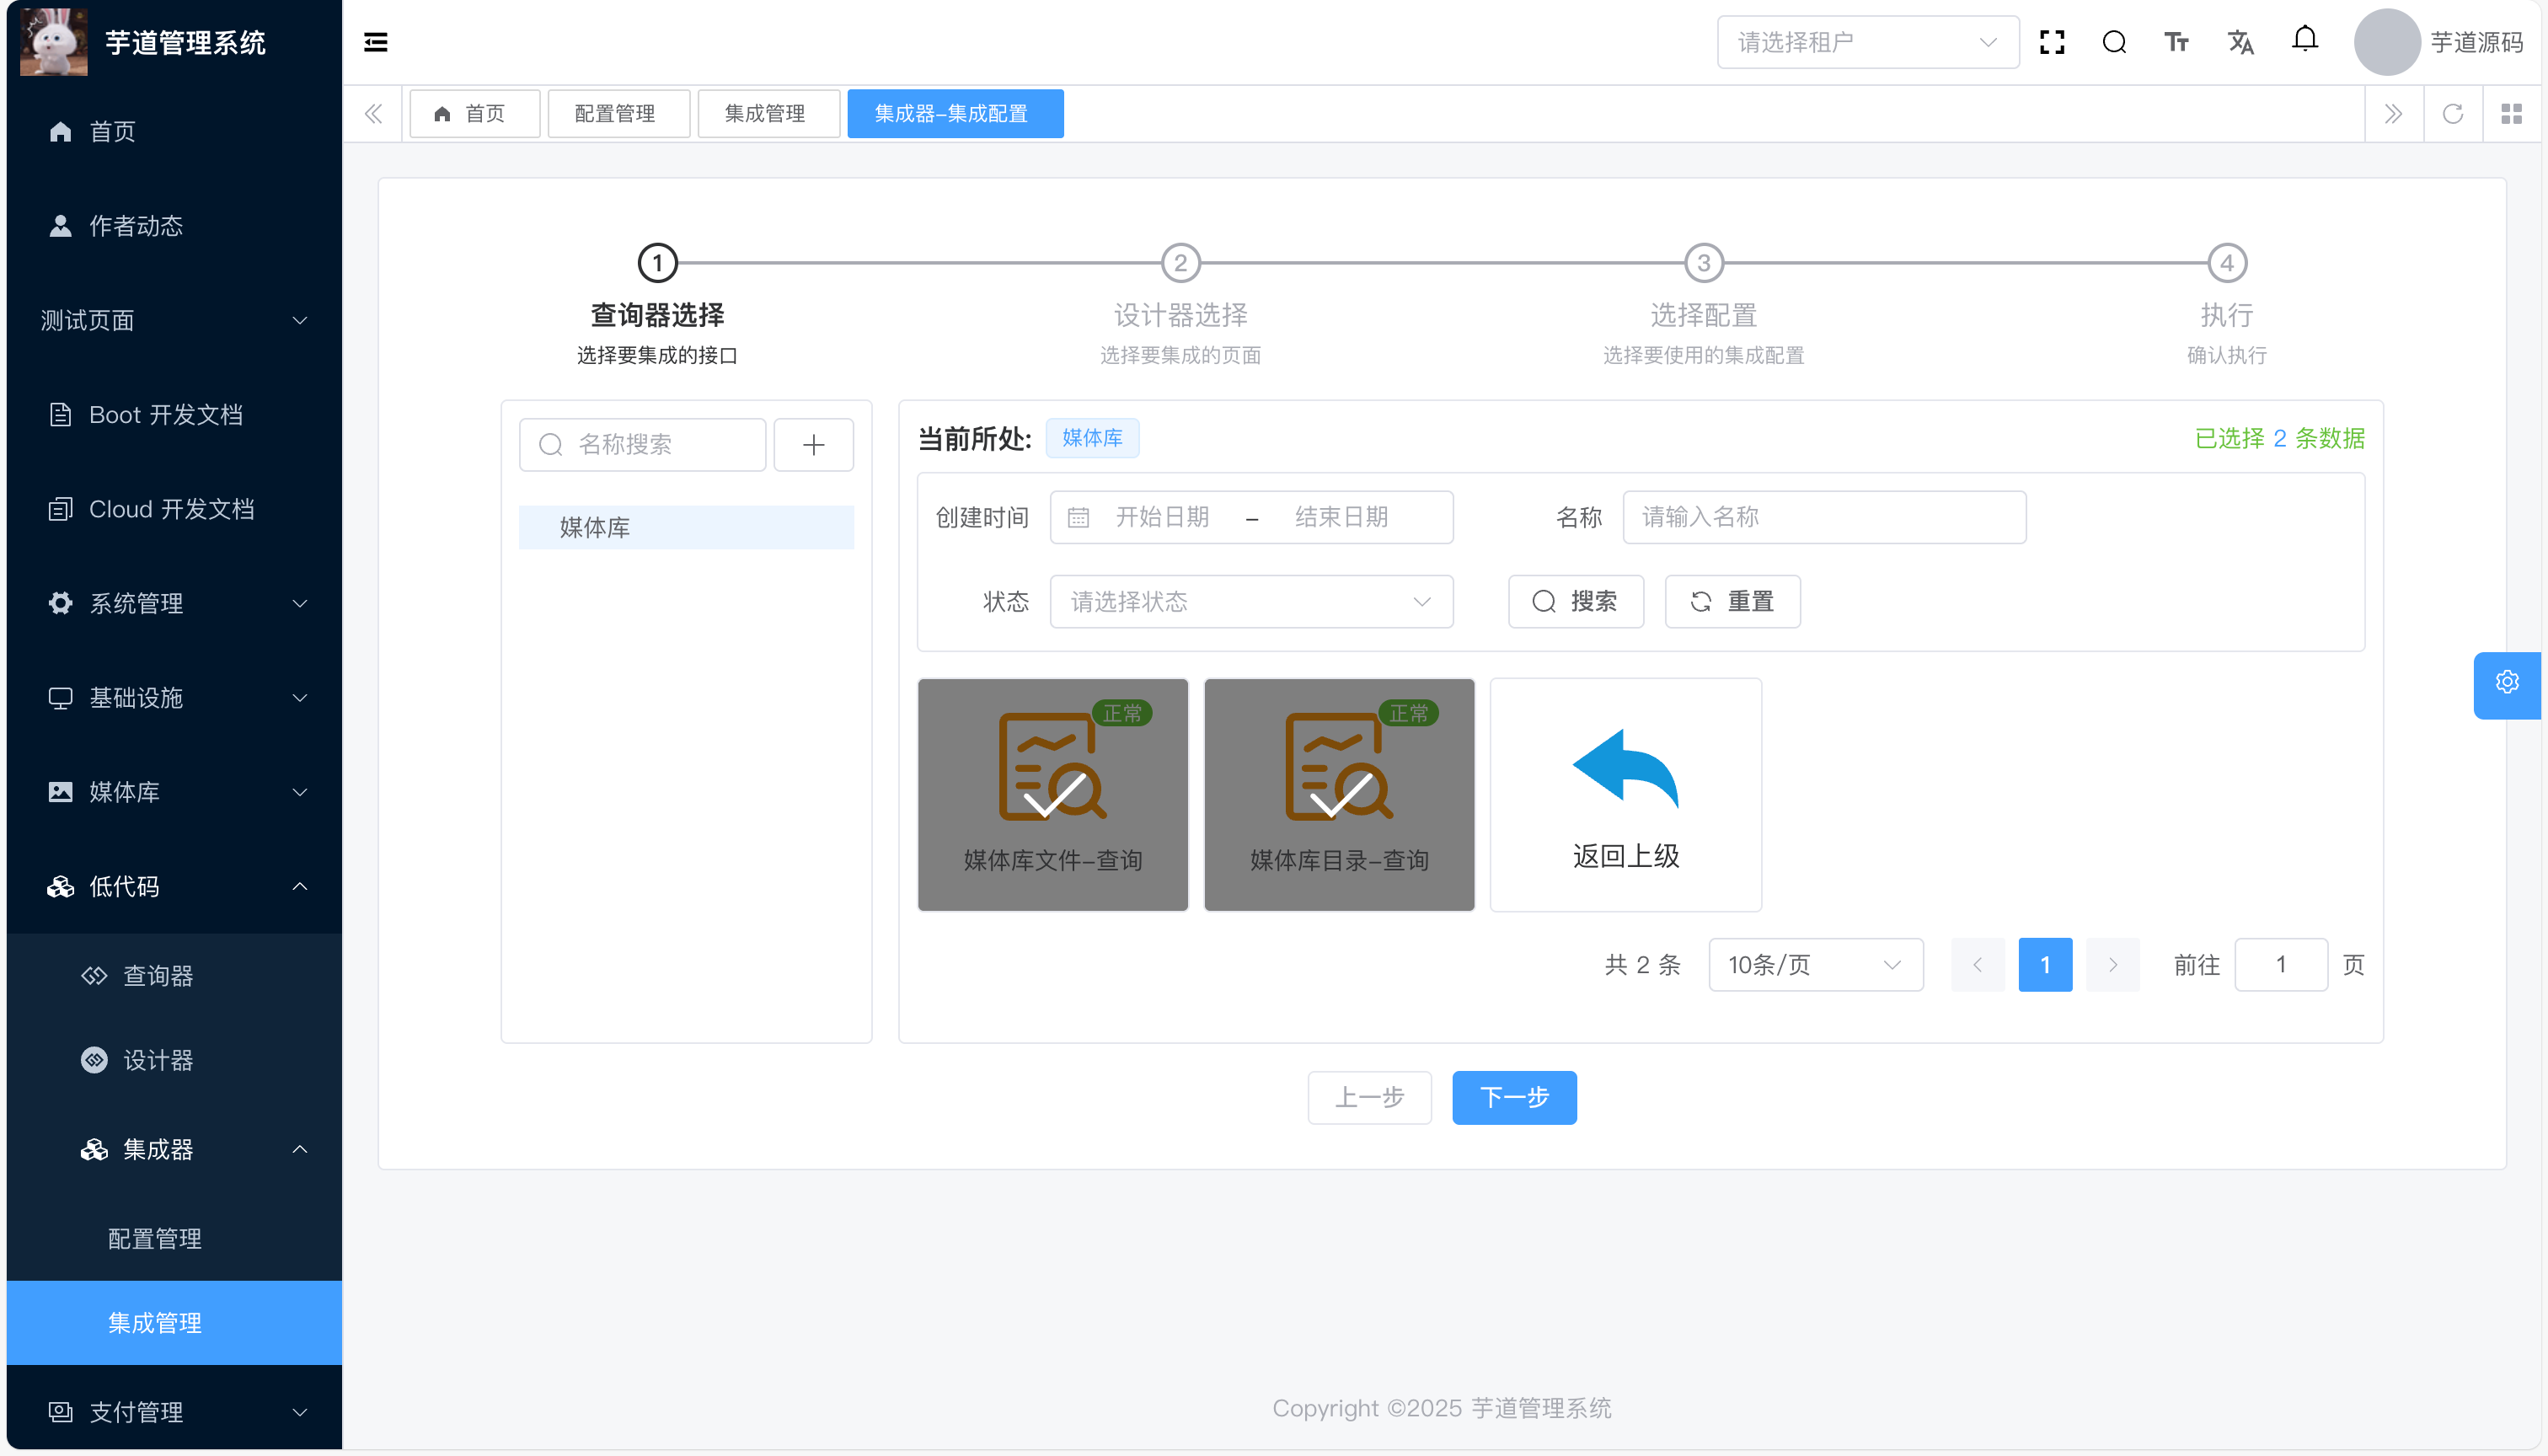
Task: Open font size setting icon
Action: 2176,42
